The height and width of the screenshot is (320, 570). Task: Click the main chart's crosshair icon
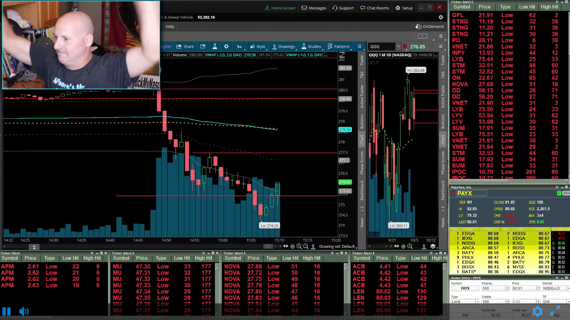tap(293, 246)
